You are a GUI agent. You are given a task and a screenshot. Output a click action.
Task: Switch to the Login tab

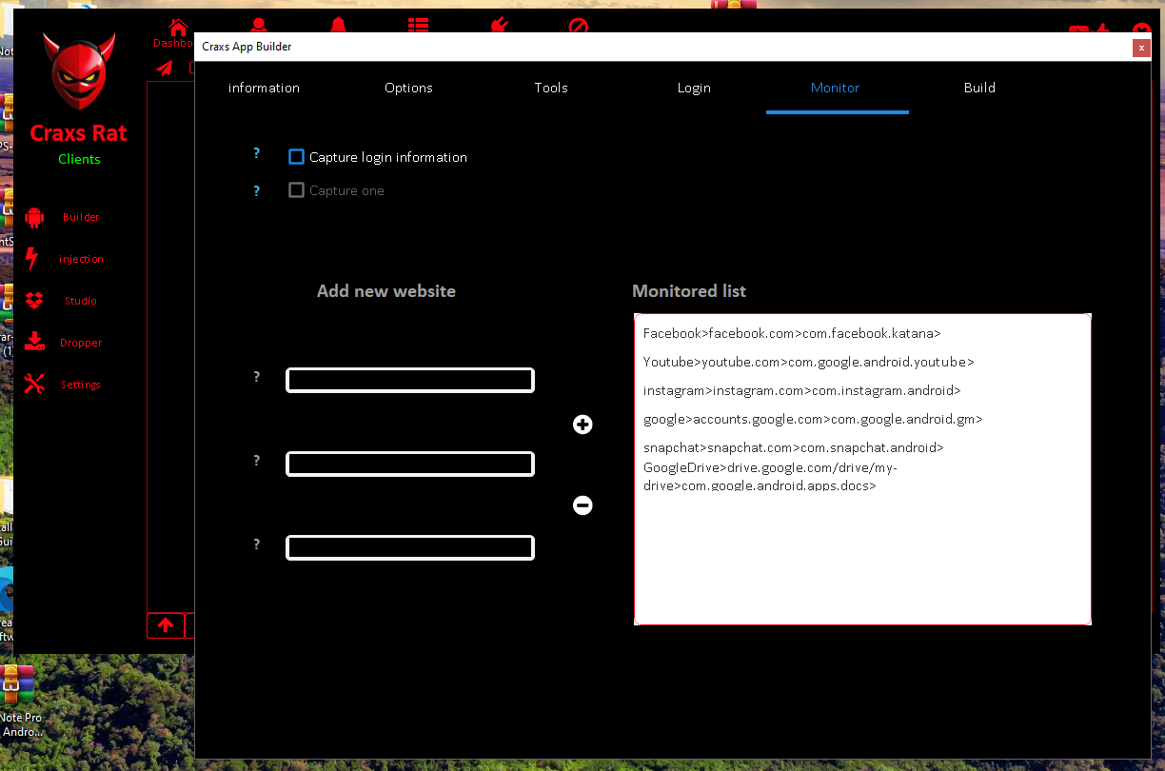pyautogui.click(x=694, y=88)
